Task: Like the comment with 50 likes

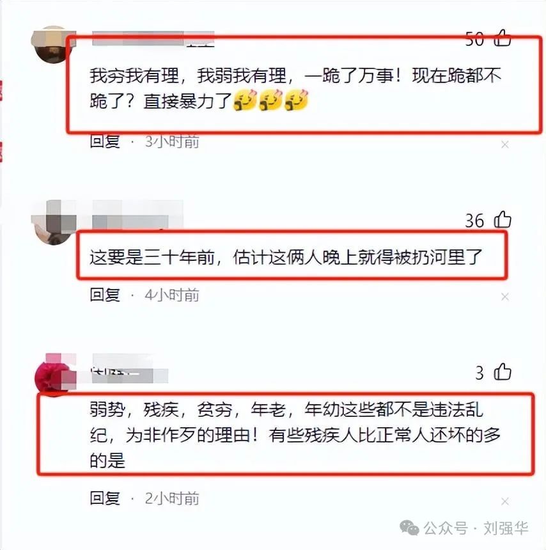Action: tap(502, 38)
